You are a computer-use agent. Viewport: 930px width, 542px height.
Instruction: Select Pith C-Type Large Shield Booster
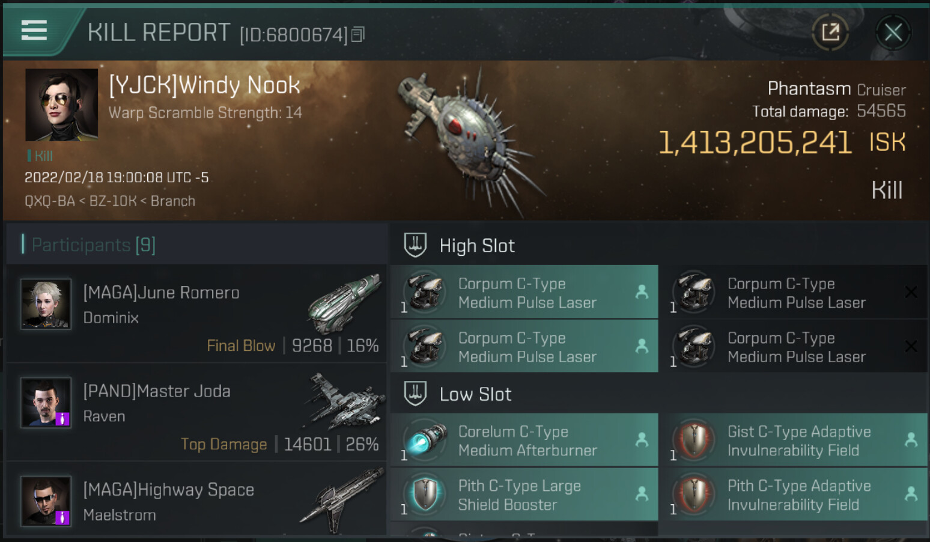pyautogui.click(x=524, y=495)
